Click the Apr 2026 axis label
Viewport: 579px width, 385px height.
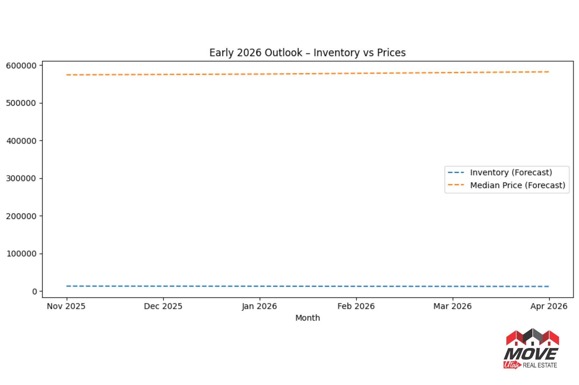click(549, 306)
